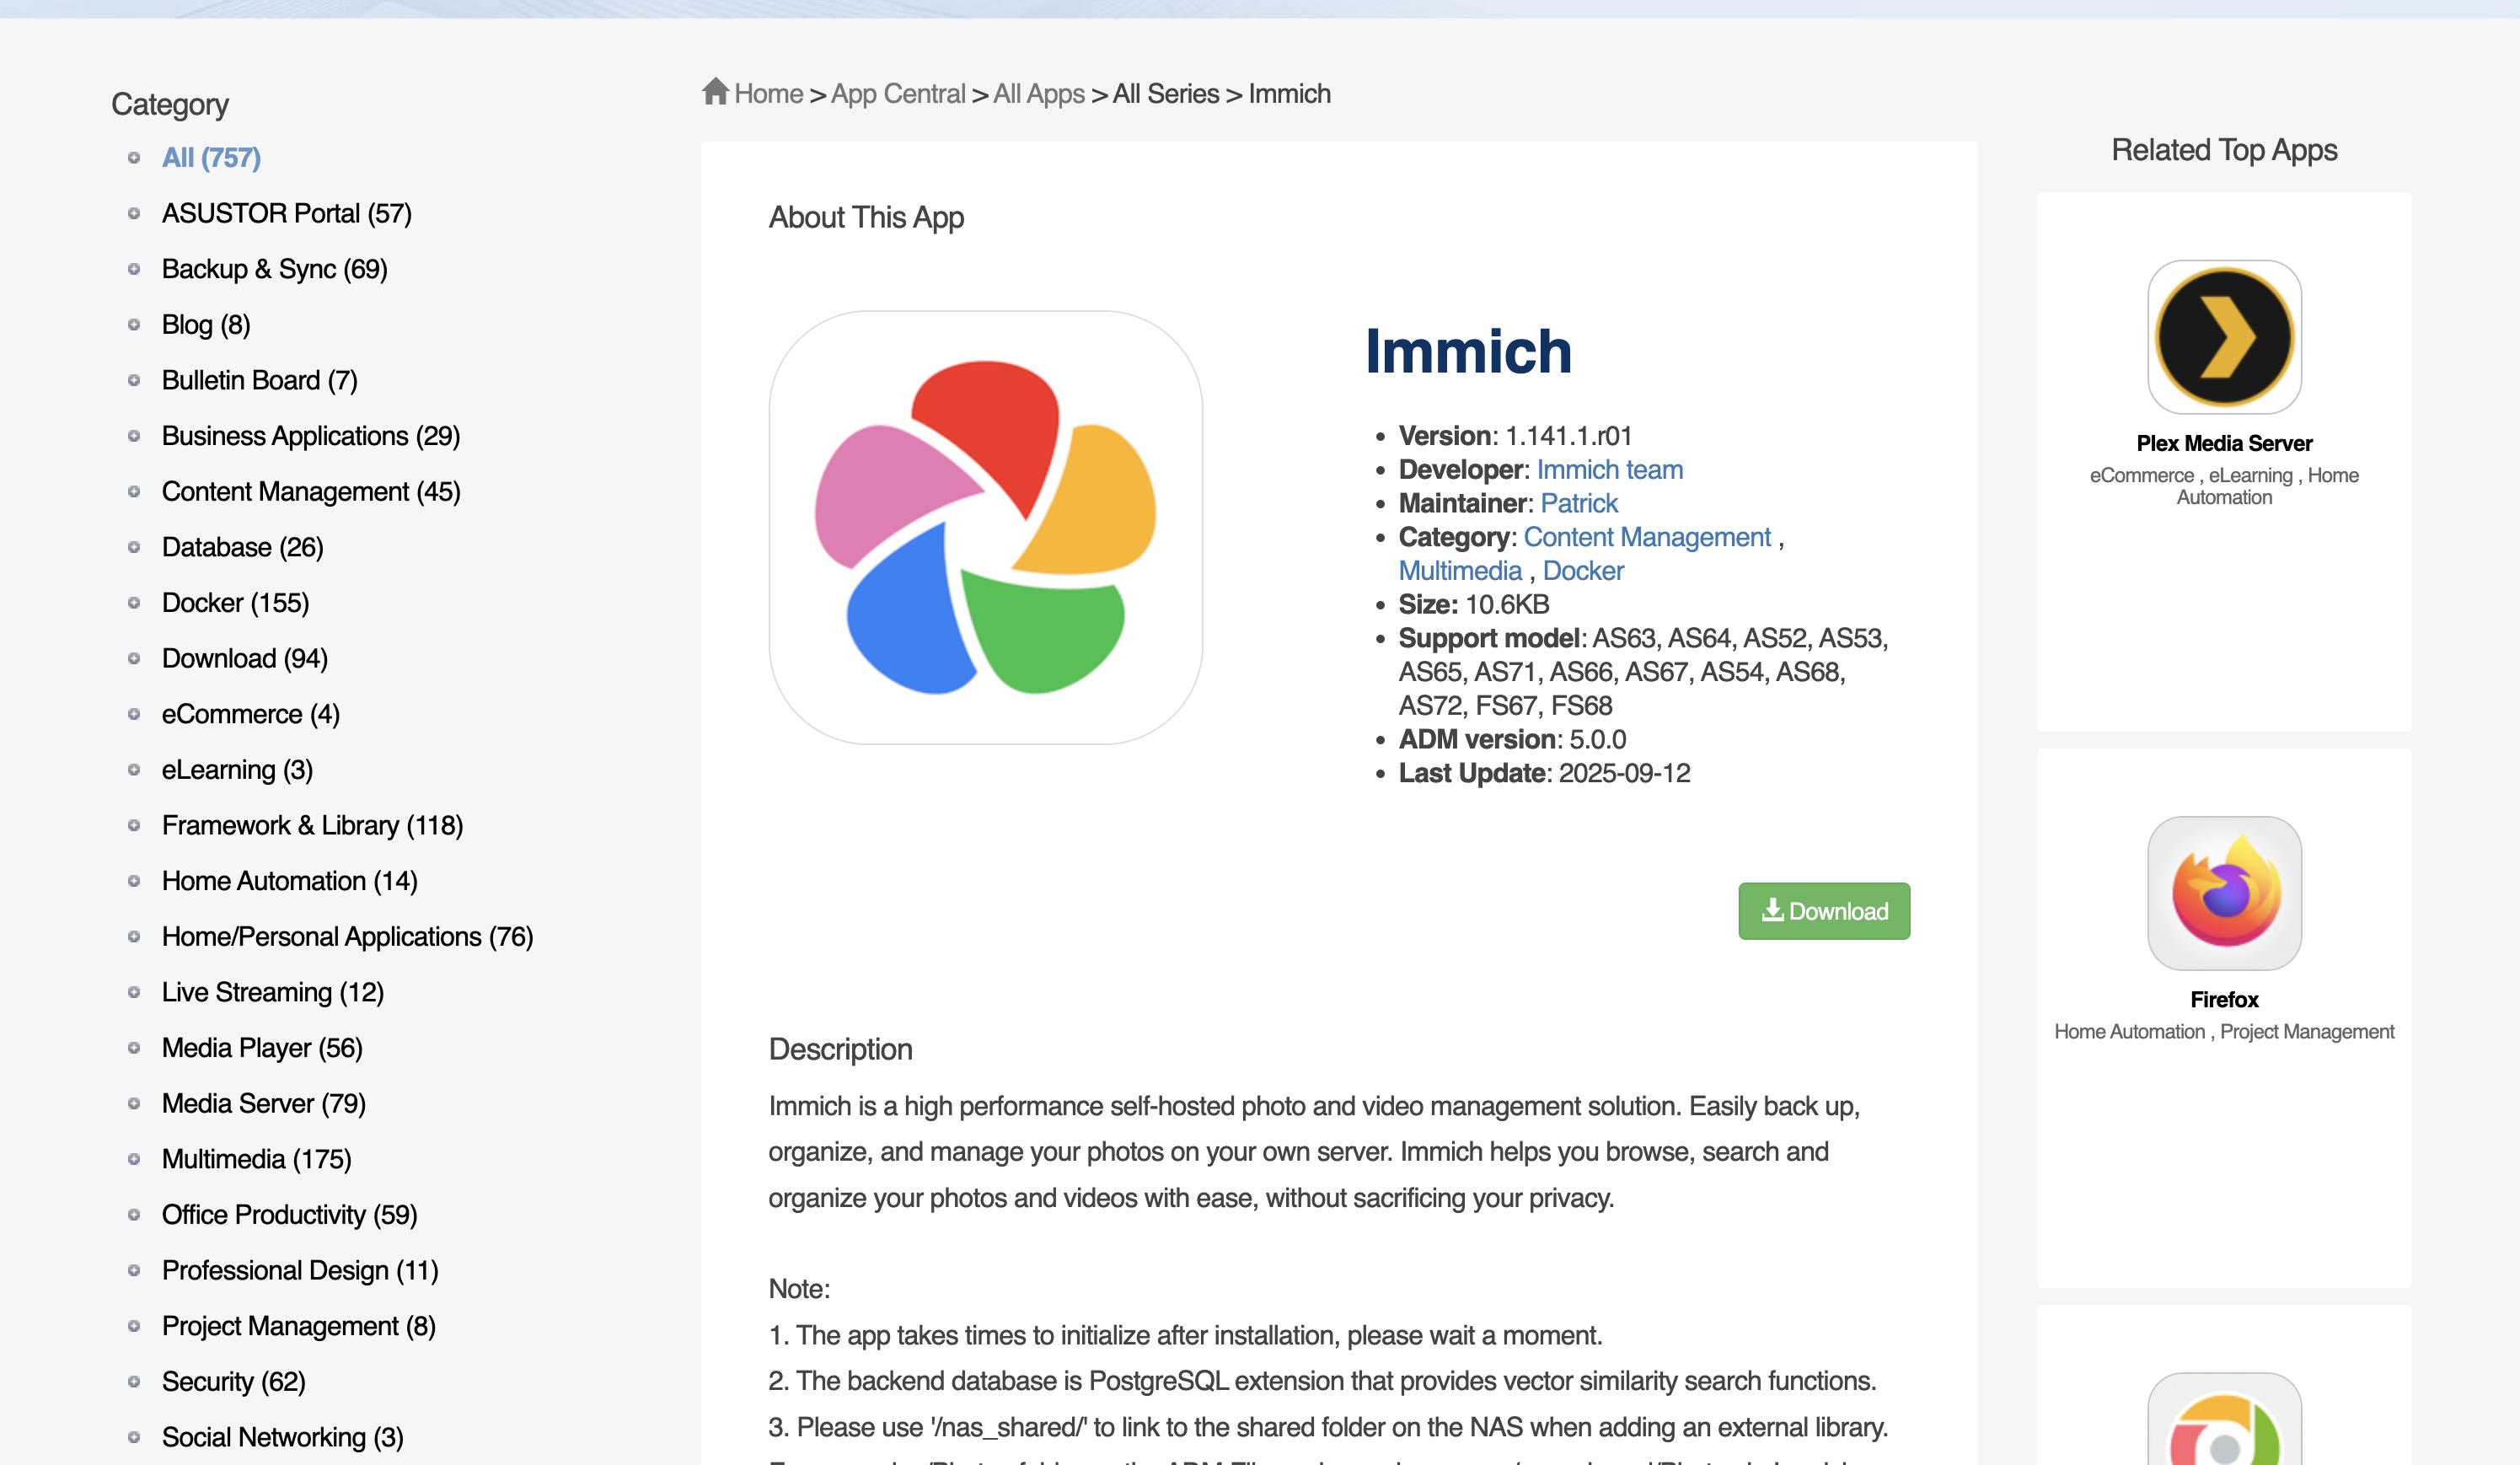This screenshot has height=1465, width=2520.
Task: Open the Plex Media Server title link
Action: [x=2223, y=443]
